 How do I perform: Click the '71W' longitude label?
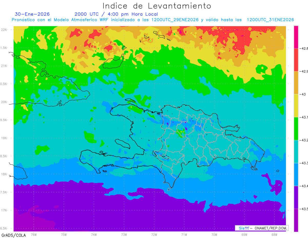pyautogui.click(x=184, y=235)
